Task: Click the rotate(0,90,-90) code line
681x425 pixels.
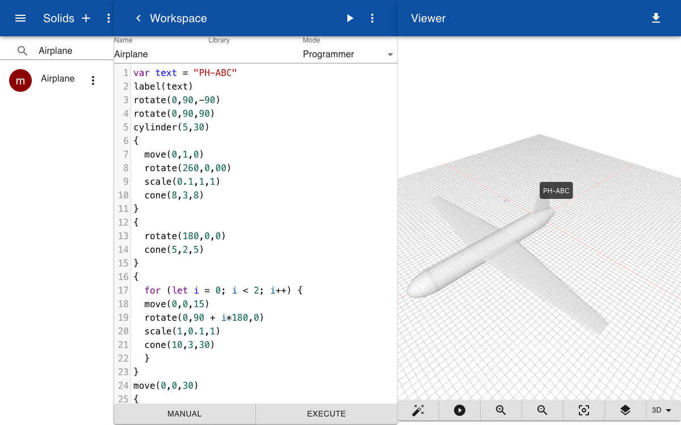Action: coord(176,100)
